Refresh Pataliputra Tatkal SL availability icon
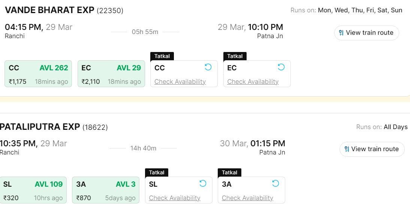This screenshot has height=211, width=410. pyautogui.click(x=203, y=183)
